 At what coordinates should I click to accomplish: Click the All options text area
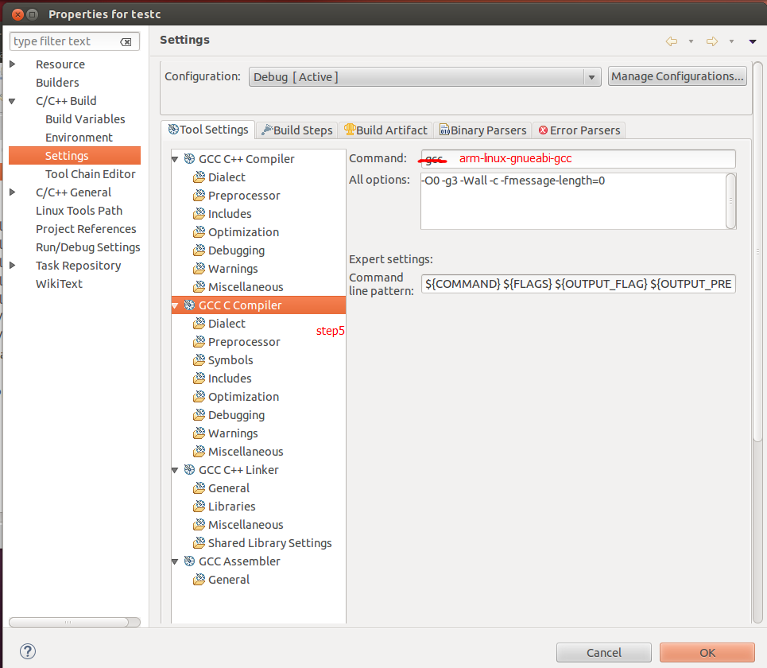click(573, 200)
